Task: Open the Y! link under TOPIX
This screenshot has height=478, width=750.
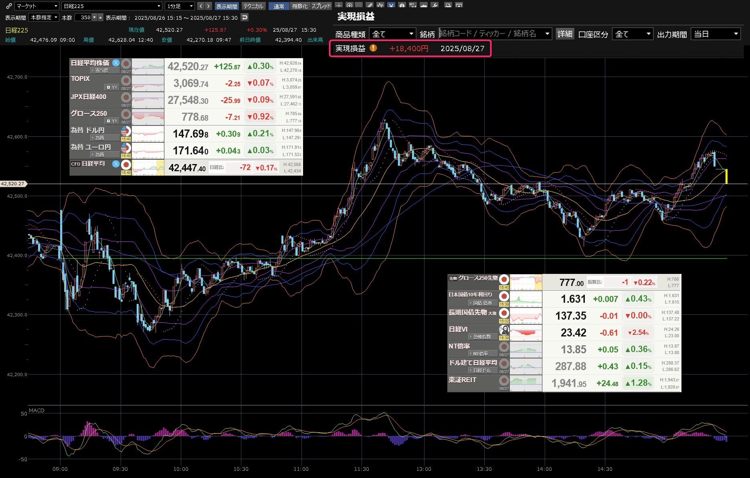Action: 112,87
